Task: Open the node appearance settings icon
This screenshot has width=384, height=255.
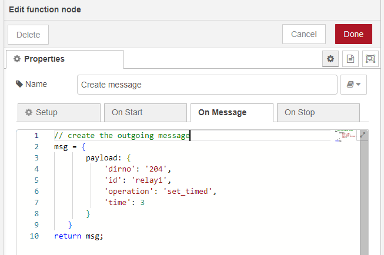Action: coord(370,59)
